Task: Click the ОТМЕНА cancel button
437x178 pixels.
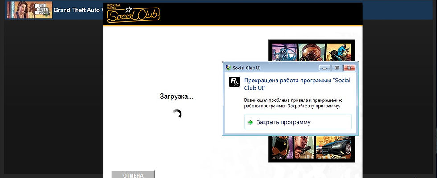Action: (133, 174)
